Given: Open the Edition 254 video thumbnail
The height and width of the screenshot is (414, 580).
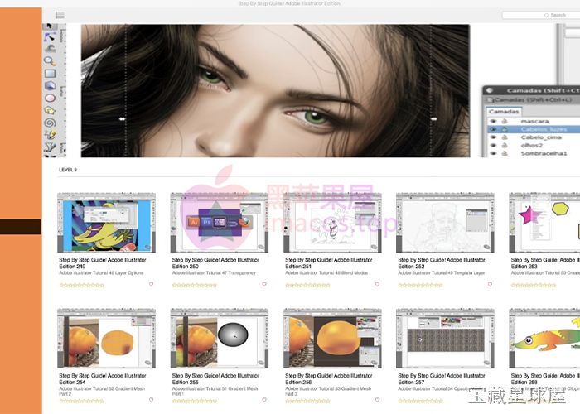Looking at the screenshot, I should pyautogui.click(x=107, y=338).
